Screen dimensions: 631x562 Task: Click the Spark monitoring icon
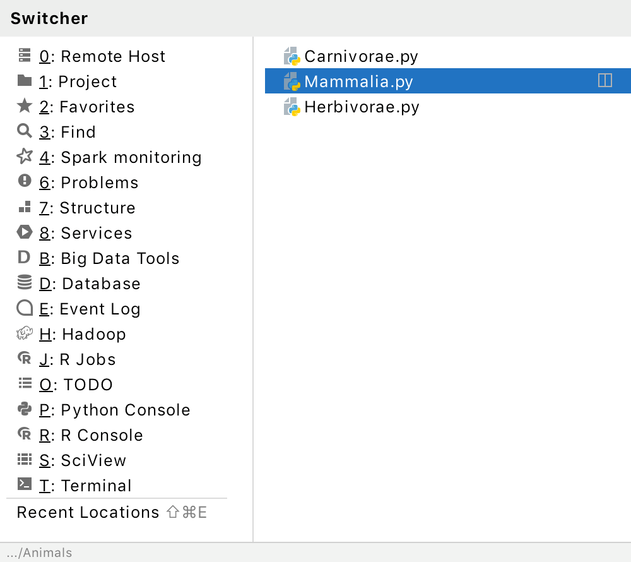click(x=25, y=157)
